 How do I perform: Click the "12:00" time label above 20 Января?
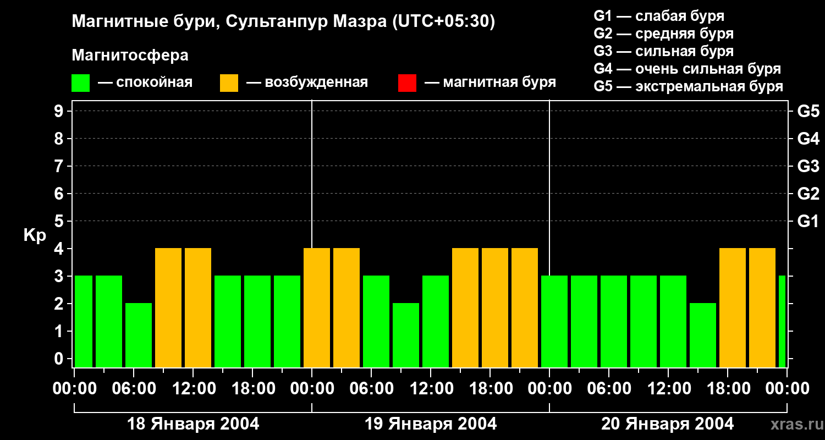(x=669, y=389)
